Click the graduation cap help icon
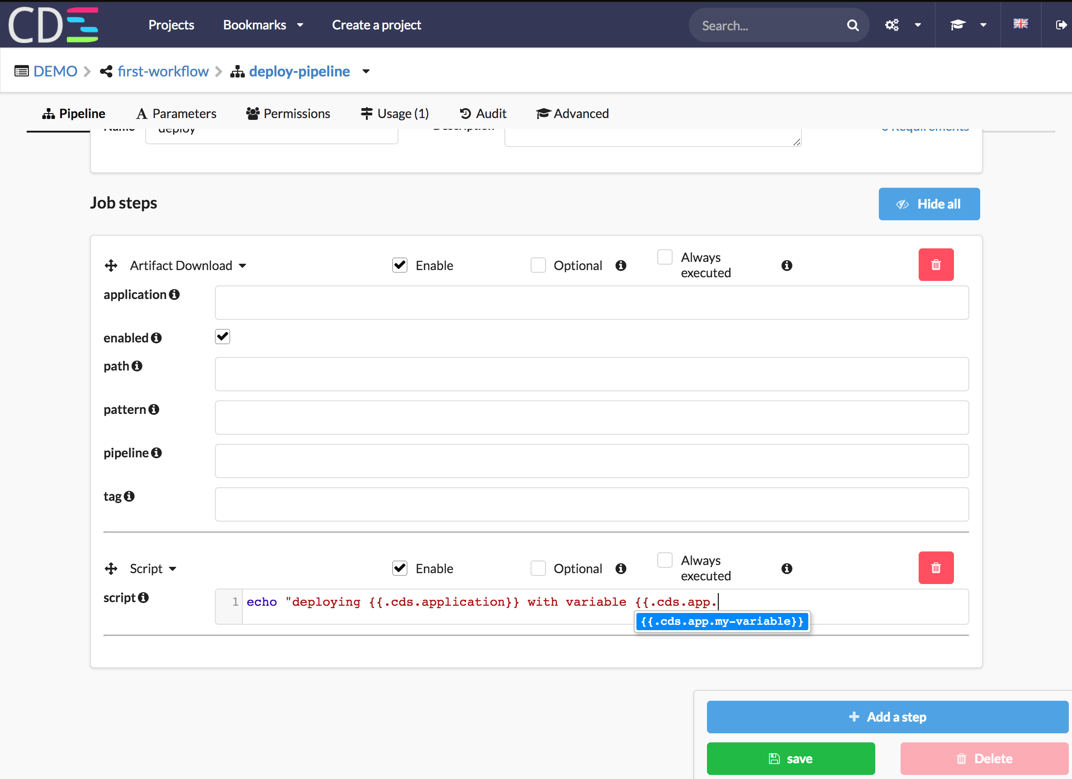The height and width of the screenshot is (779, 1072). pyautogui.click(x=958, y=25)
